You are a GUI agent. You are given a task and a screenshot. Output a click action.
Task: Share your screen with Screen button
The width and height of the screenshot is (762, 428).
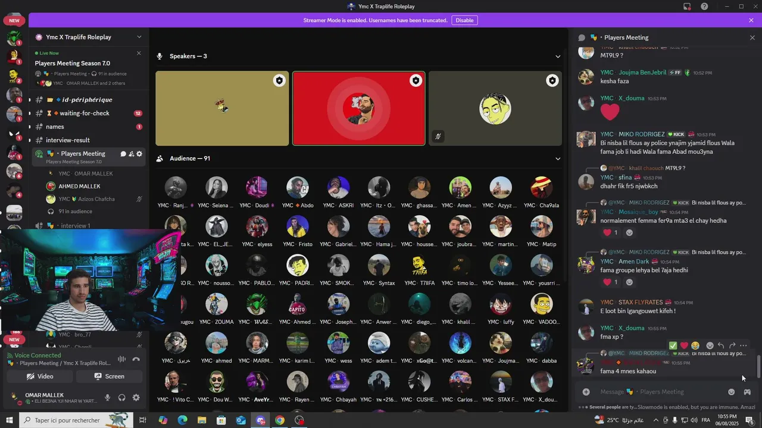pyautogui.click(x=109, y=376)
